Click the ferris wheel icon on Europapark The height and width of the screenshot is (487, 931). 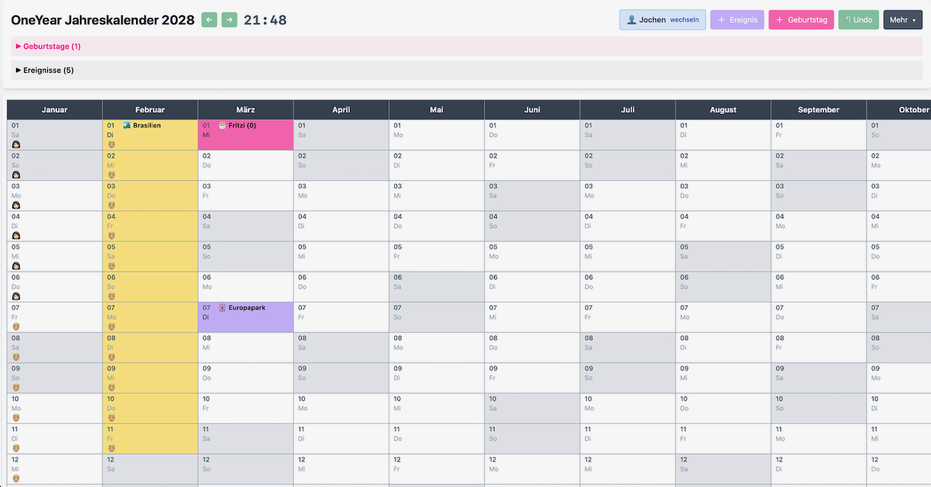[x=222, y=307]
